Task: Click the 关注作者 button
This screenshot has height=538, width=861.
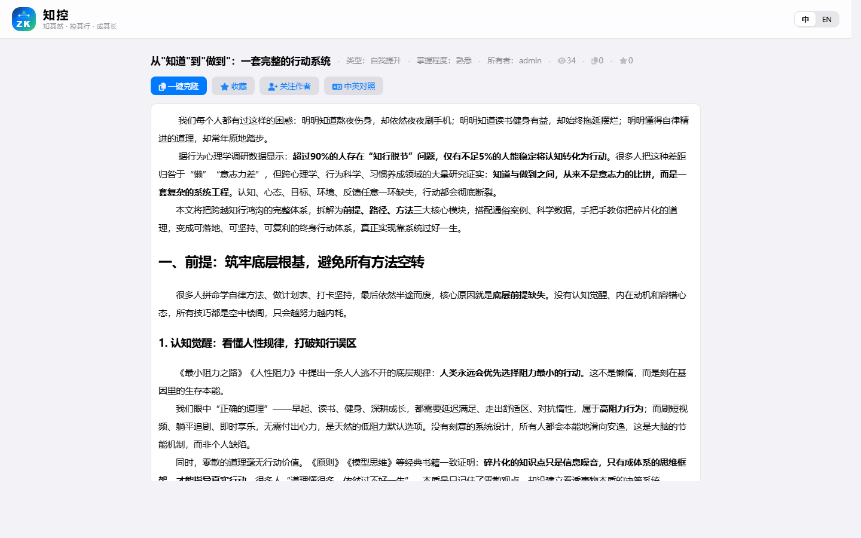Action: [x=289, y=86]
